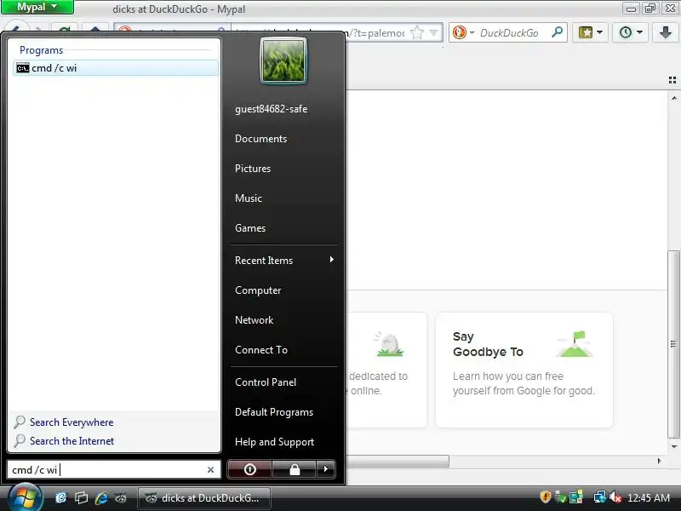
Task: Select Connect To in Start menu
Action: click(x=261, y=350)
